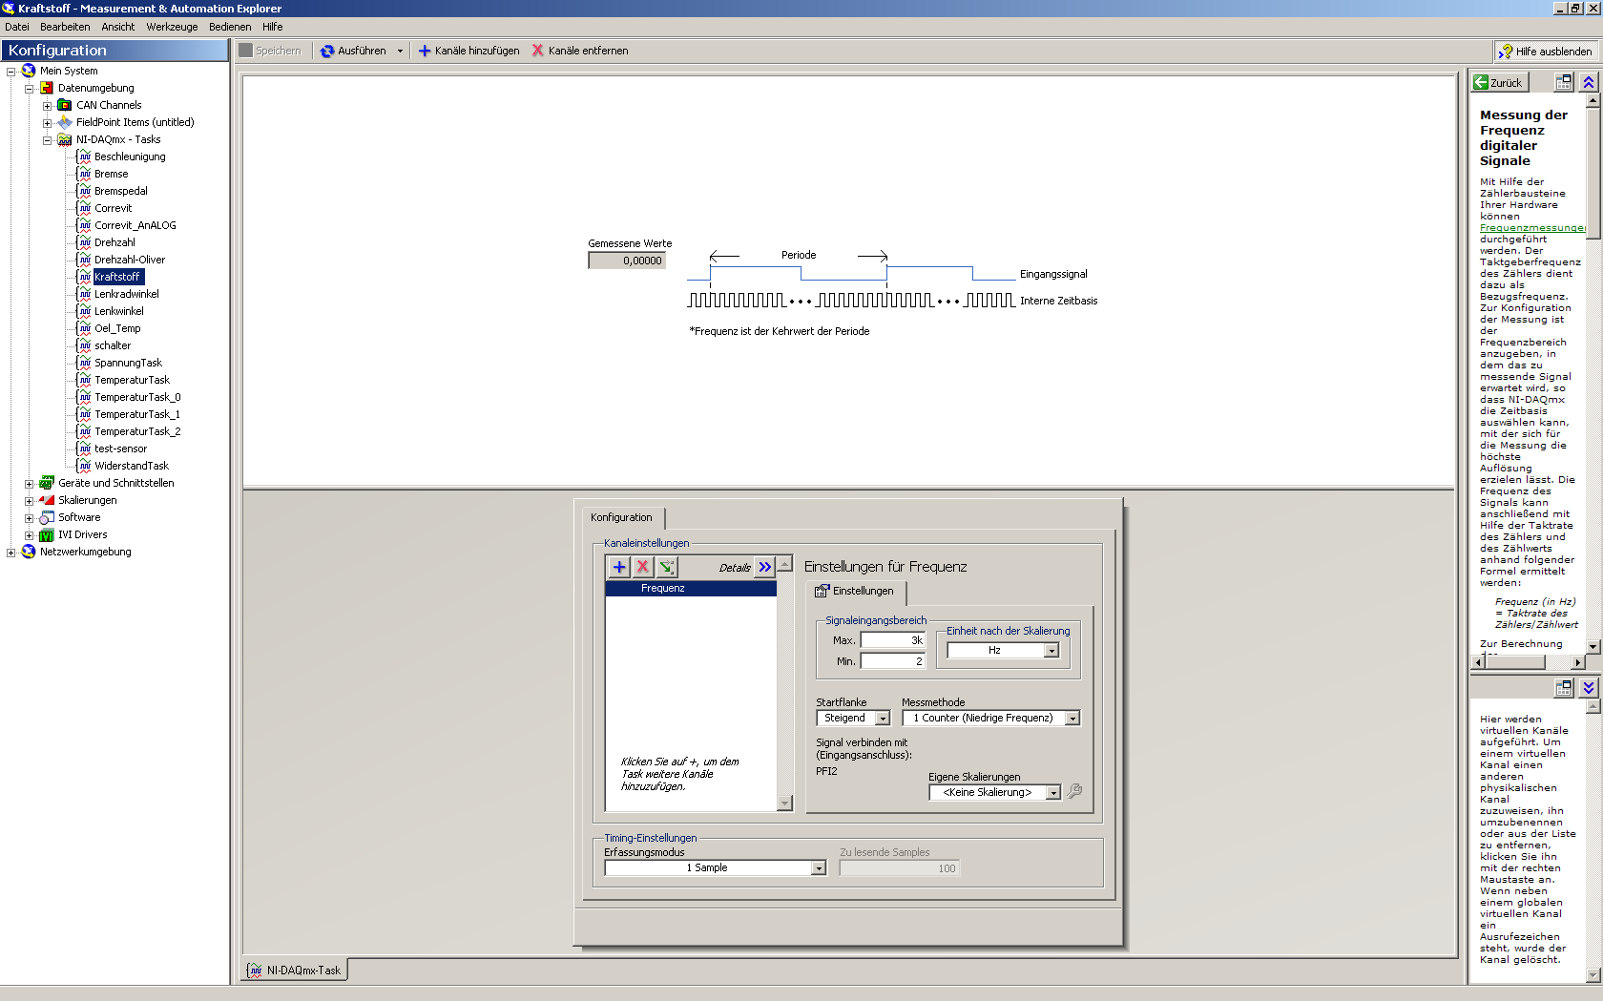Viewport: 1603px width, 1002px height.
Task: Select the Konfiguration tab in task panel
Action: [x=622, y=517]
